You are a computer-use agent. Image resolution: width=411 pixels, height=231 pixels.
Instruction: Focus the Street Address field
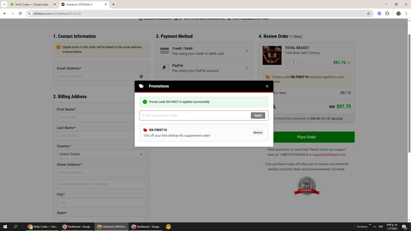click(x=101, y=172)
